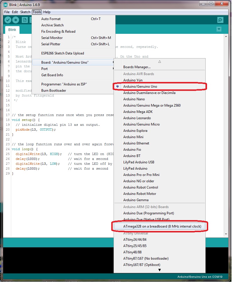The width and height of the screenshot is (232, 282).
Task: Select the Arduino/Genuino Uno radio option
Action: [x=160, y=87]
